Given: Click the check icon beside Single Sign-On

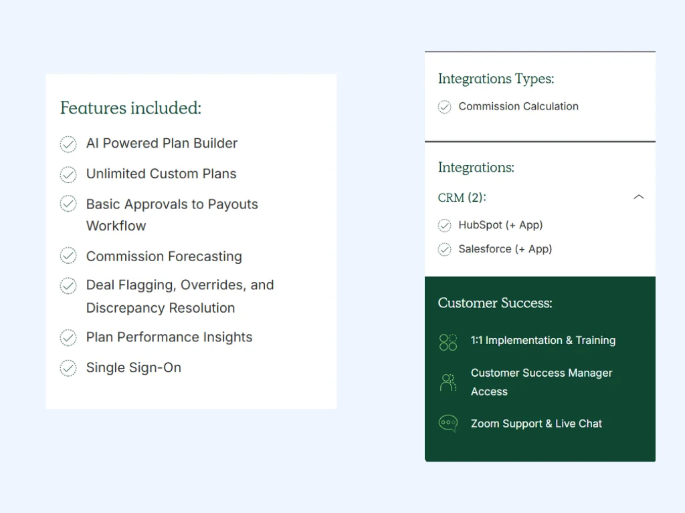Looking at the screenshot, I should [x=68, y=368].
